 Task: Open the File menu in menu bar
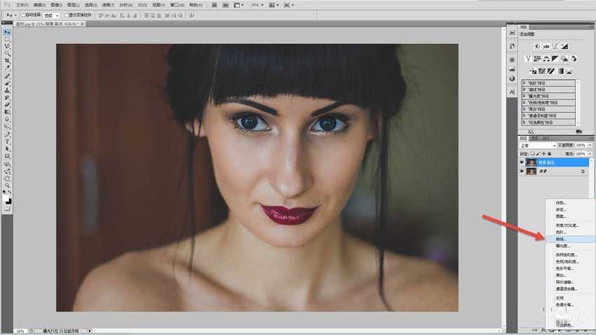(22, 5)
